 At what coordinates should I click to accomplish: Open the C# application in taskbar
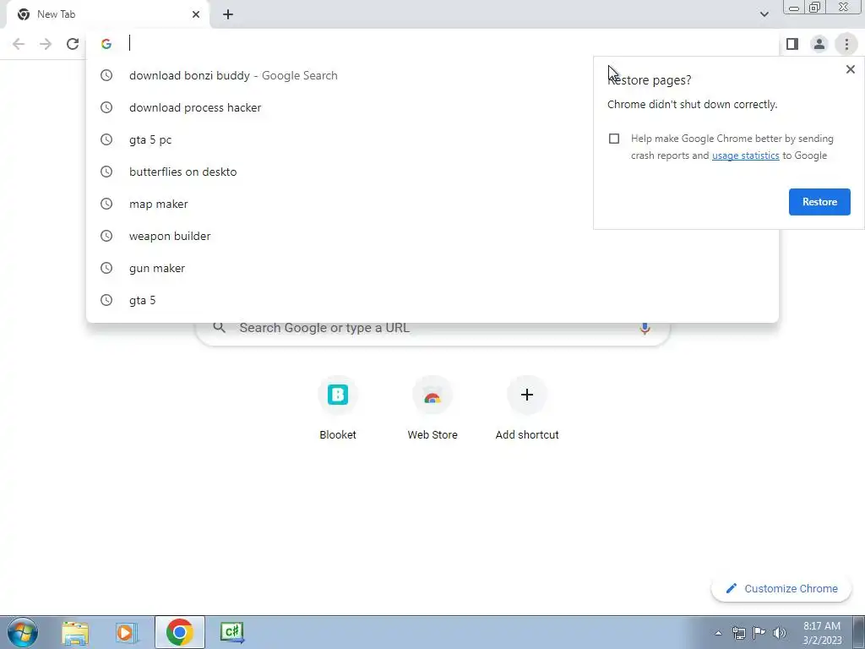[x=231, y=632]
